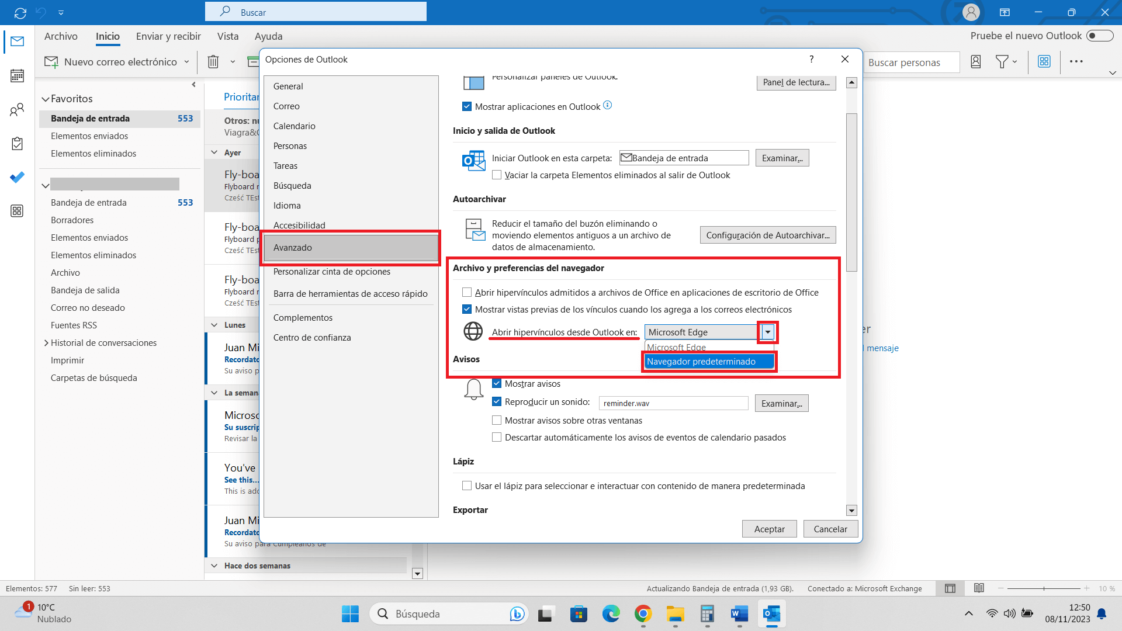Click Examinar next to reminder.wav

point(781,404)
